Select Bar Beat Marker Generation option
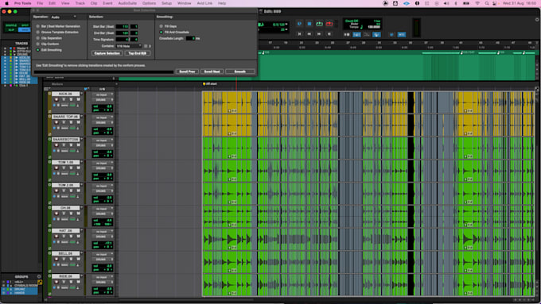This screenshot has height=304, width=541. [x=38, y=26]
